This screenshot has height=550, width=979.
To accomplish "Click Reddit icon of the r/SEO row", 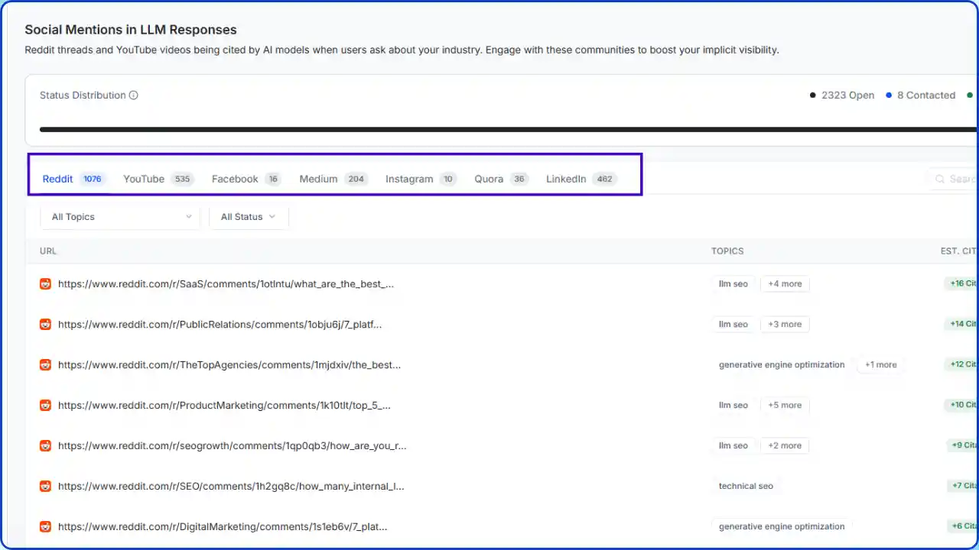I will coord(45,486).
